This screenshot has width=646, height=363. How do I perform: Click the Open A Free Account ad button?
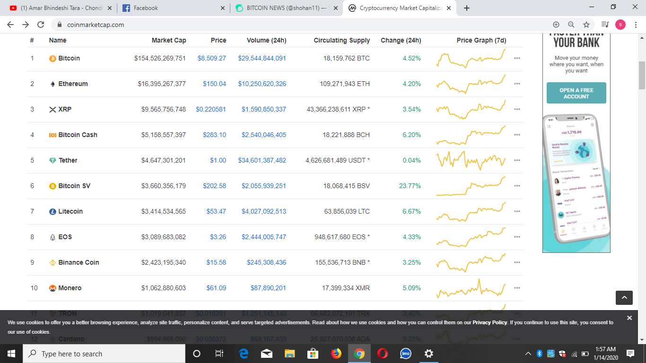click(x=576, y=93)
